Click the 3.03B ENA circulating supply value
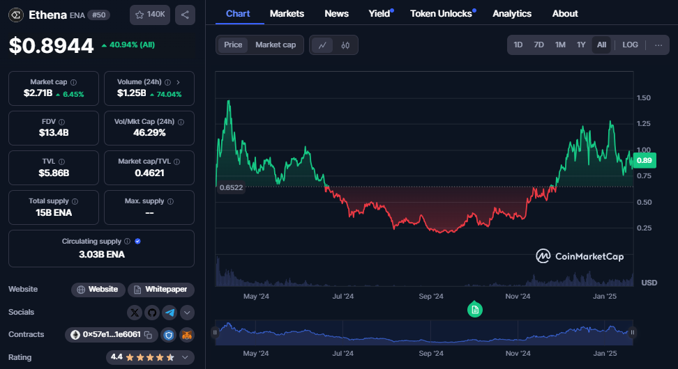Viewport: 678px width, 369px height. 102,254
